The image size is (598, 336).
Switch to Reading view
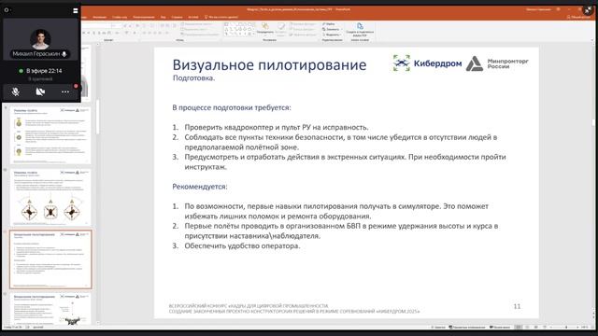(535, 328)
